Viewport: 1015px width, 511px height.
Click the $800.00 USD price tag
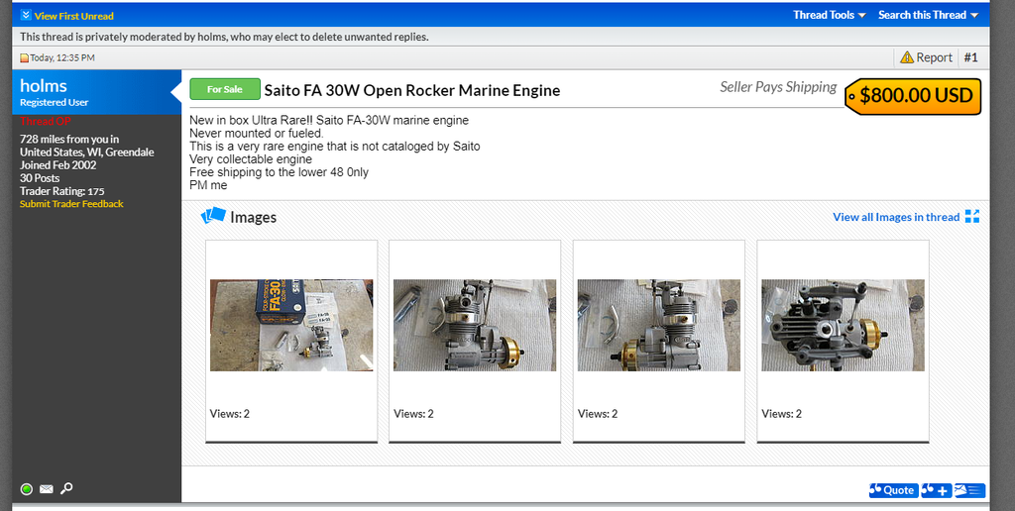(915, 96)
